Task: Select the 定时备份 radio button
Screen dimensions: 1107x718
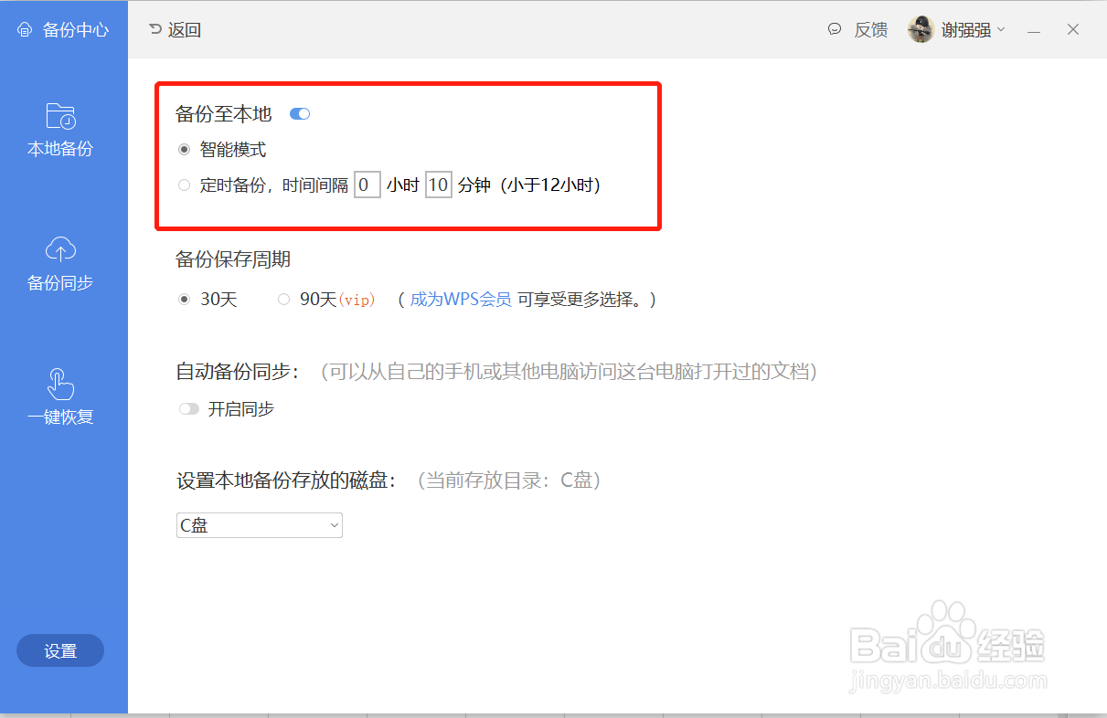Action: click(x=184, y=185)
